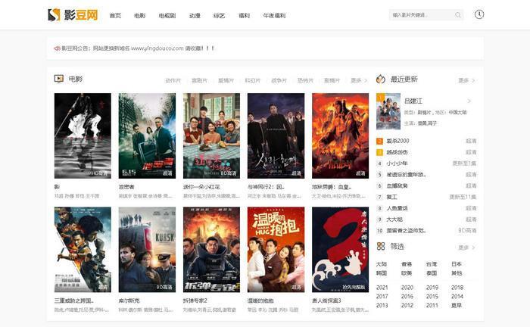
Task: Open 大大哒 in recent updates
Action: [394, 220]
